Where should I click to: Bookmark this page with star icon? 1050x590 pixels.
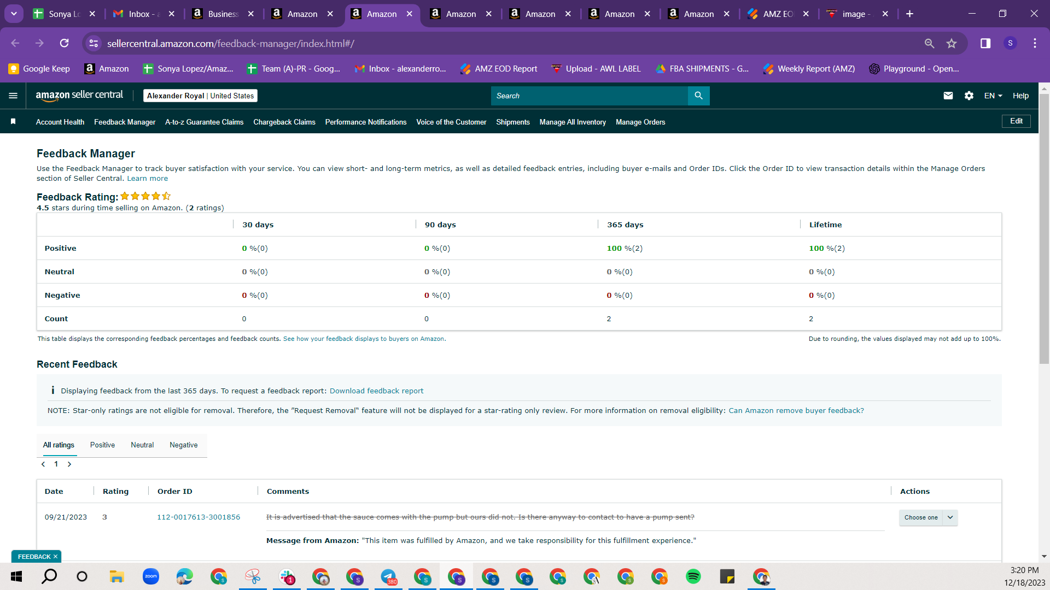952,43
